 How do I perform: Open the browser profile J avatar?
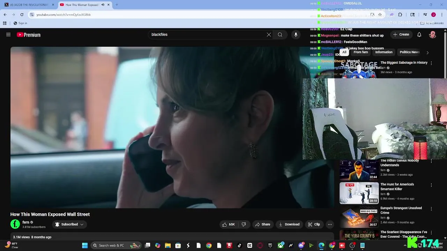point(433,15)
